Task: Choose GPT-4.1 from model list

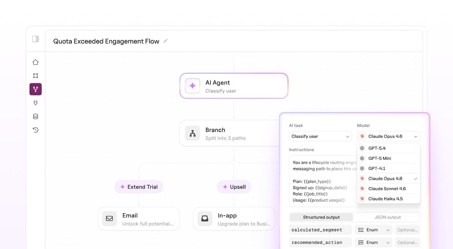Action: click(388, 169)
